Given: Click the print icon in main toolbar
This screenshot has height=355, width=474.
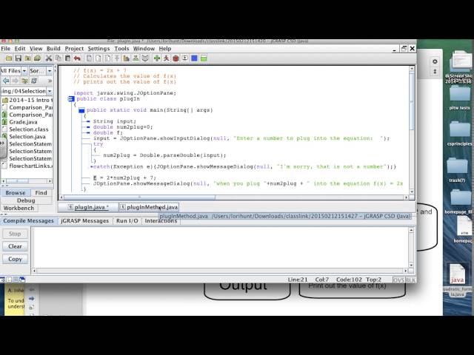Looking at the screenshot, I should (x=37, y=58).
